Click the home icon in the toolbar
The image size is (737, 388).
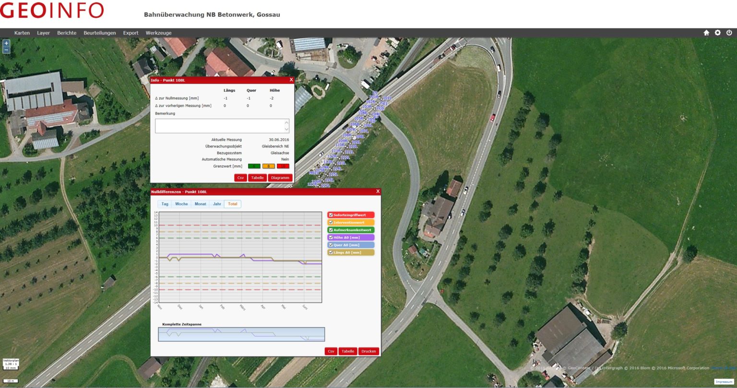coord(706,33)
